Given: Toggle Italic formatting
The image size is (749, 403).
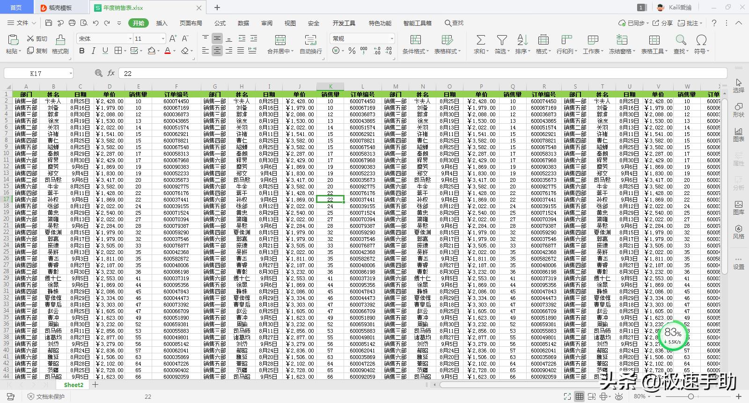Looking at the screenshot, I should click(93, 51).
